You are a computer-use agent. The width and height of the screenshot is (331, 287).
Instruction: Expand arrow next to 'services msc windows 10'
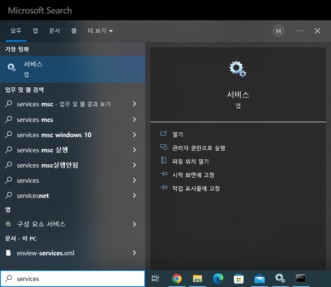click(134, 135)
